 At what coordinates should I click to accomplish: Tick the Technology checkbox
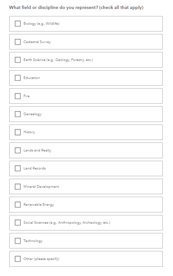tap(18, 241)
